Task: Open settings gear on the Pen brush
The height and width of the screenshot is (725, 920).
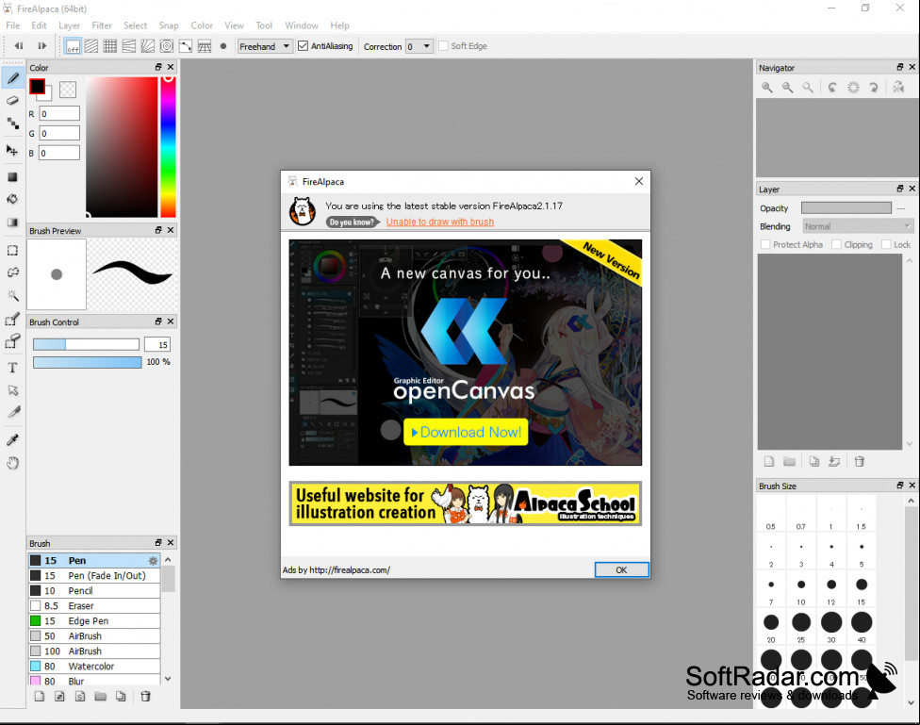Action: point(153,561)
